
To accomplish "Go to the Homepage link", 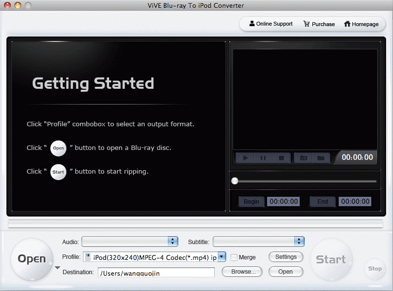I will [x=361, y=24].
